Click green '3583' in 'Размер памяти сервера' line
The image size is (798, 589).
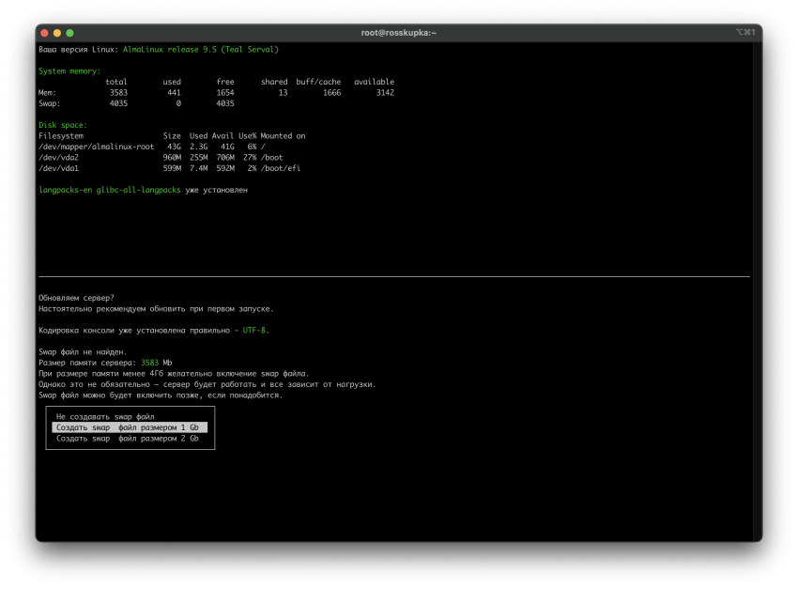(x=149, y=363)
